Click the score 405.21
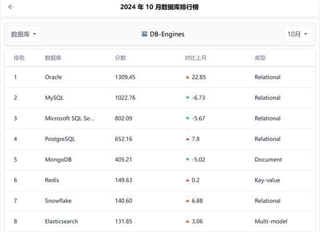The width and height of the screenshot is (320, 232). (123, 159)
